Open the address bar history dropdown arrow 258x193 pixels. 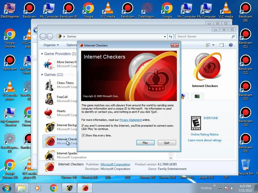point(165,37)
